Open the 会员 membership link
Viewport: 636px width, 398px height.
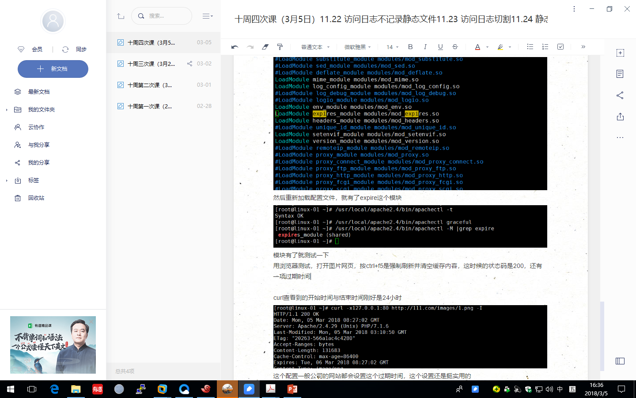tap(30, 50)
